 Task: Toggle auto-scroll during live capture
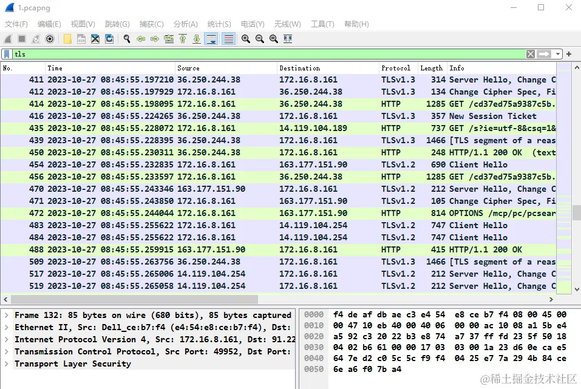point(211,39)
